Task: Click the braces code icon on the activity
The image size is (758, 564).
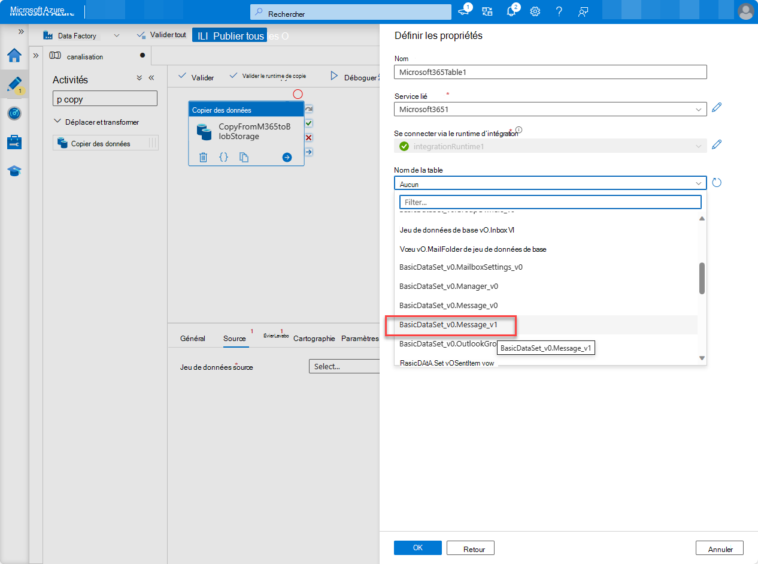Action: [223, 157]
